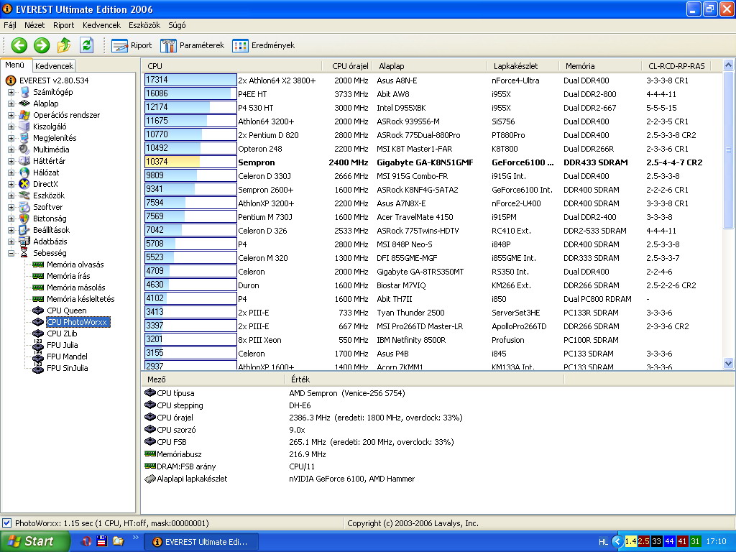Select the highlighted 10374 Sempron score bar

pyautogui.click(x=190, y=162)
